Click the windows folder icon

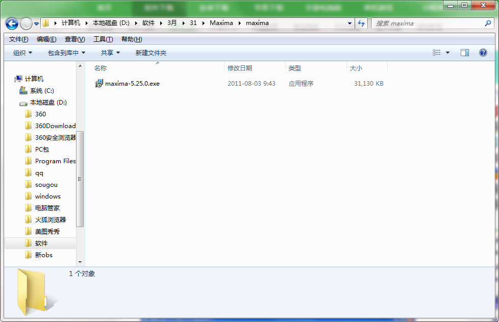click(x=29, y=196)
